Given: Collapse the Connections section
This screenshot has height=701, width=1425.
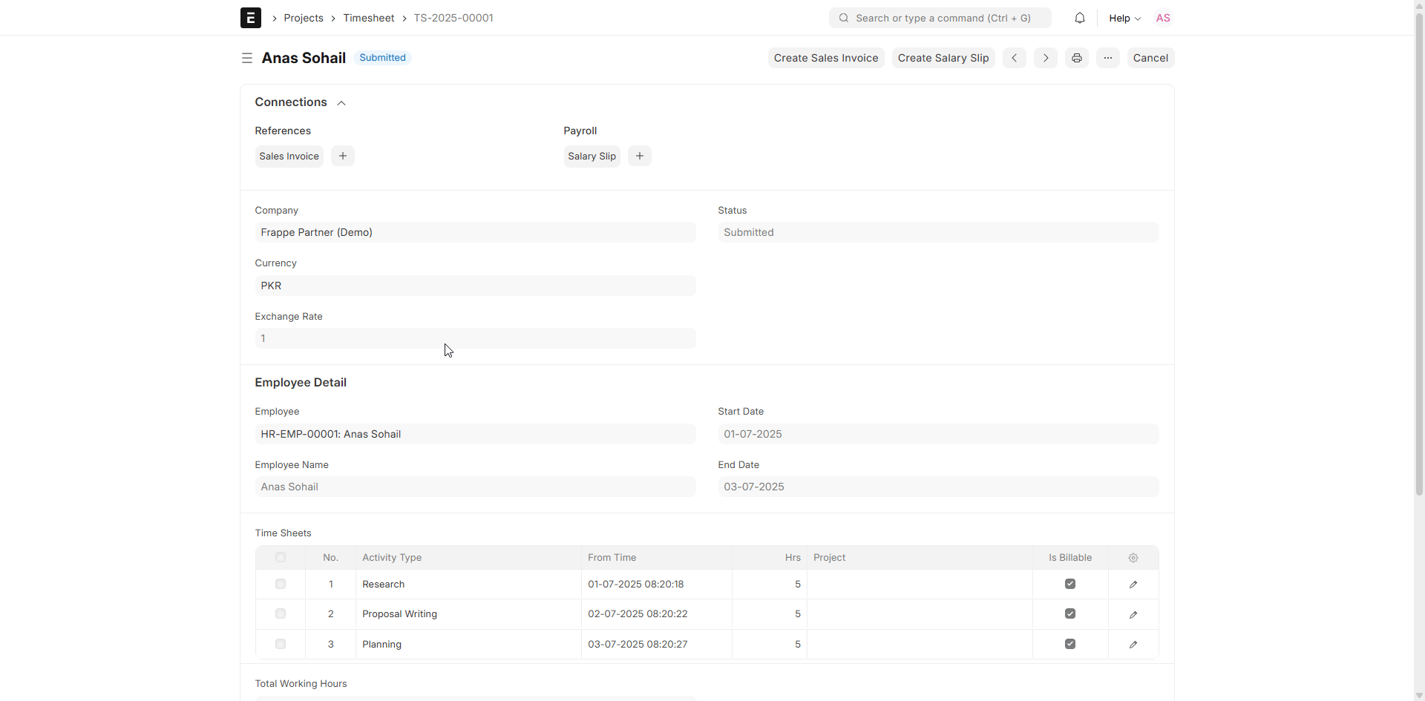Looking at the screenshot, I should click(341, 103).
